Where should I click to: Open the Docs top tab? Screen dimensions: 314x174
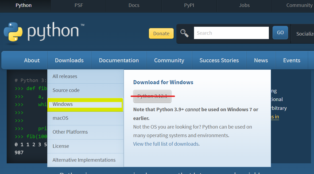(x=134, y=5)
